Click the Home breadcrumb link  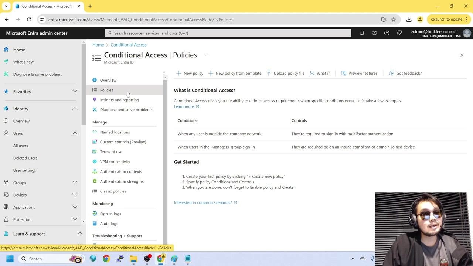tap(98, 45)
